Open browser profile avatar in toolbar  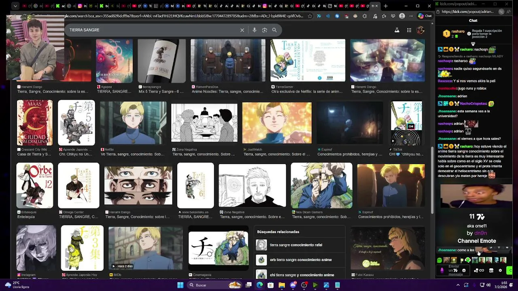coord(402,16)
